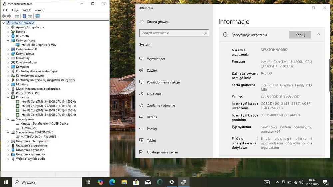
Task: Collapse the Procesory category
Action: pyautogui.click(x=8, y=97)
